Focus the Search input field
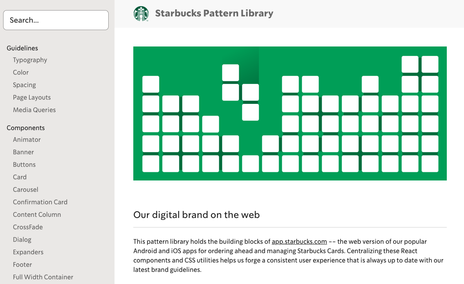This screenshot has height=284, width=464. click(x=56, y=20)
